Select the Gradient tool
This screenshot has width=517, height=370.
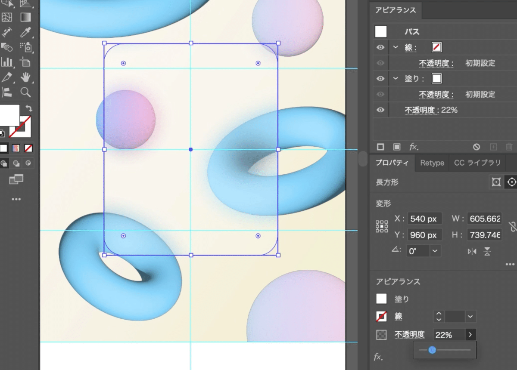click(25, 17)
